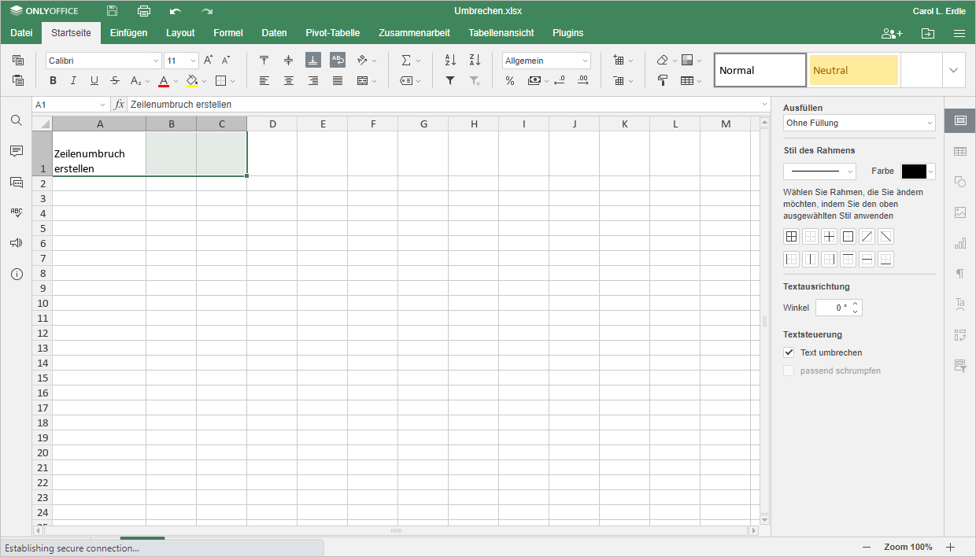Apply the Normal cell style
This screenshot has width=976, height=557.
click(760, 70)
